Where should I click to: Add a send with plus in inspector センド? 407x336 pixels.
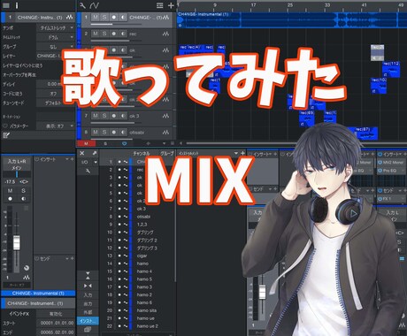pyautogui.click(x=72, y=258)
